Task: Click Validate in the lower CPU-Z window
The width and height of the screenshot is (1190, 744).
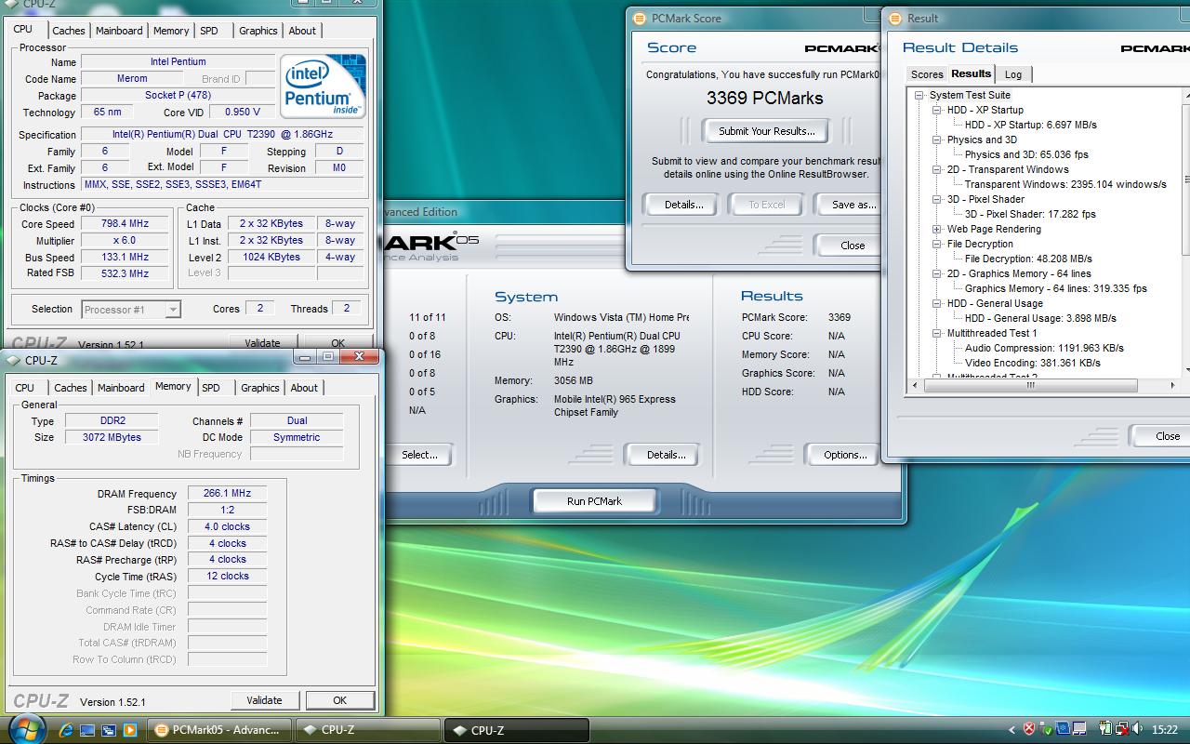Action: [x=265, y=700]
